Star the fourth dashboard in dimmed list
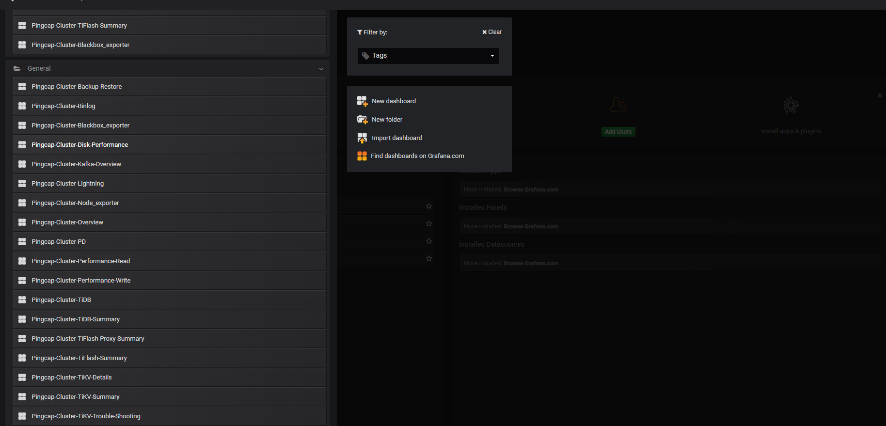 click(x=429, y=259)
